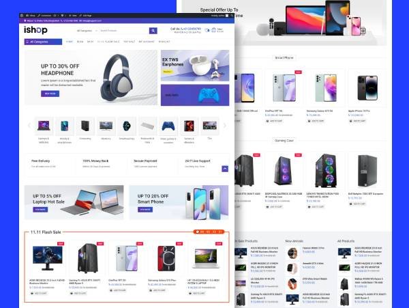Select the laptop category icon

click(x=44, y=126)
